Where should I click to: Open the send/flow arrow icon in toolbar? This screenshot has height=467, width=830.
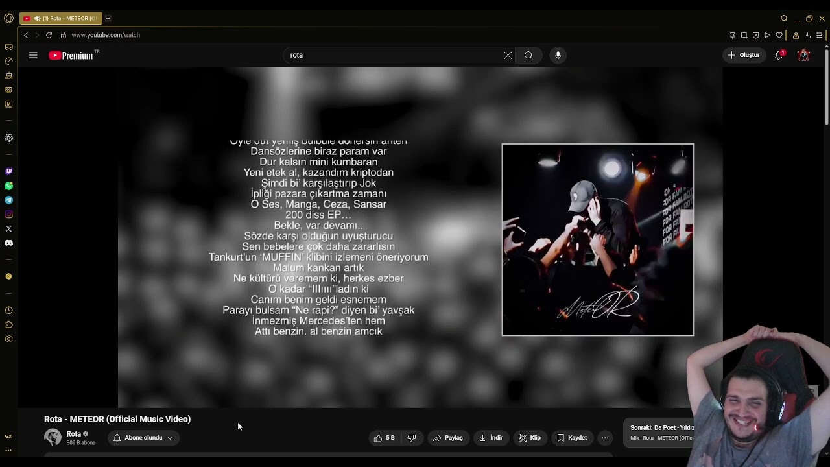coord(767,35)
